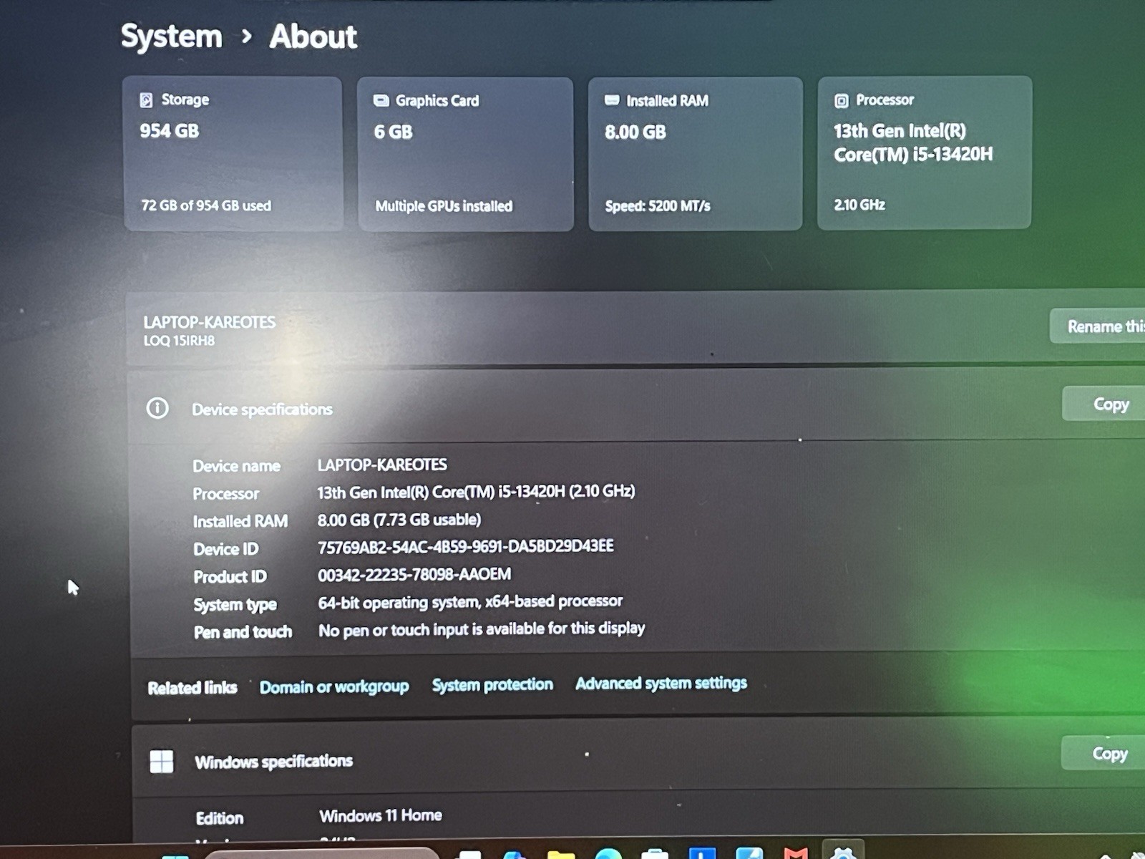
Task: Click 'Speed: 5200 MT/s' text
Action: (x=658, y=206)
